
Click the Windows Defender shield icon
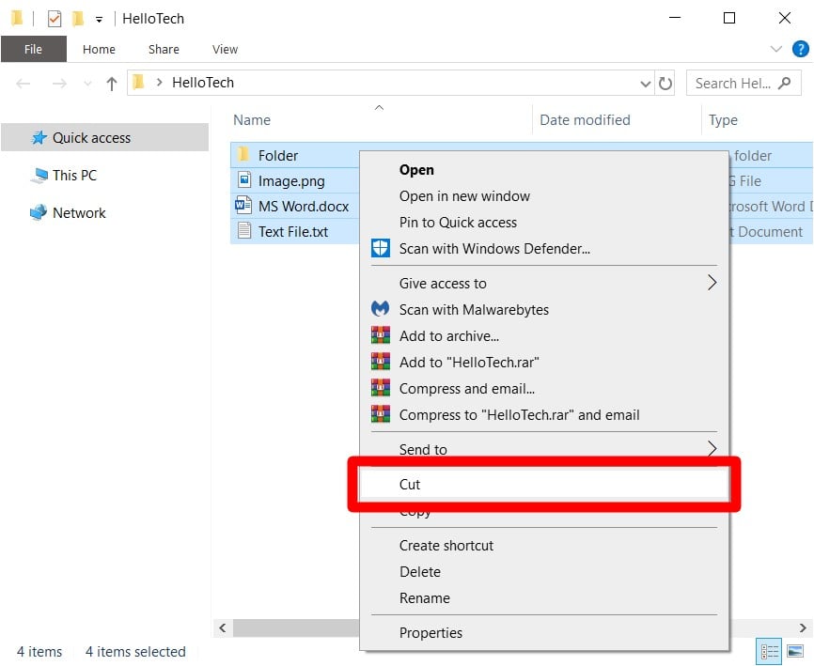[380, 249]
